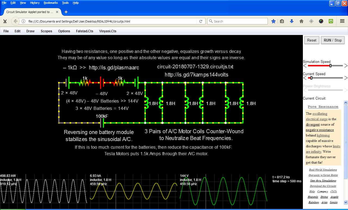Click the back navigation arrow
Image resolution: width=348 pixels, height=210 pixels.
pos(15,21)
